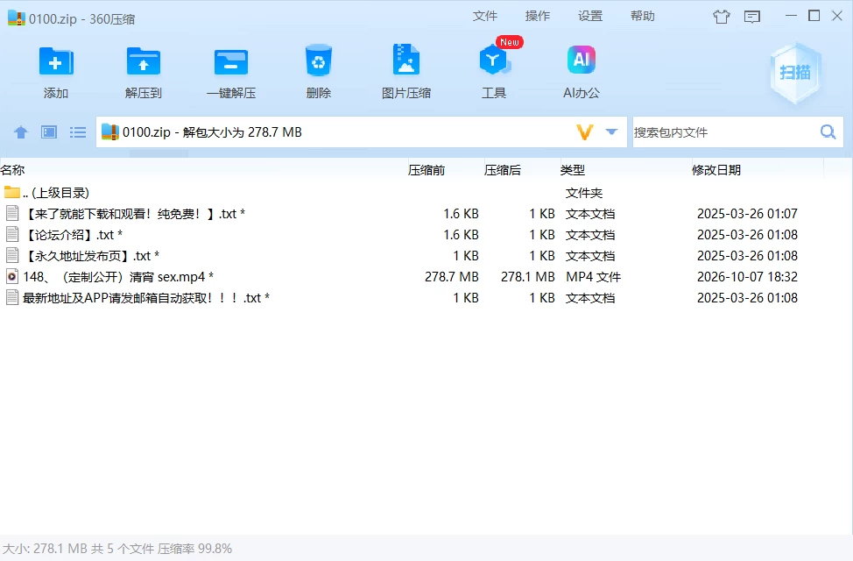This screenshot has width=853, height=561.
Task: Click the 278.1 MB compressed size cell
Action: [528, 277]
